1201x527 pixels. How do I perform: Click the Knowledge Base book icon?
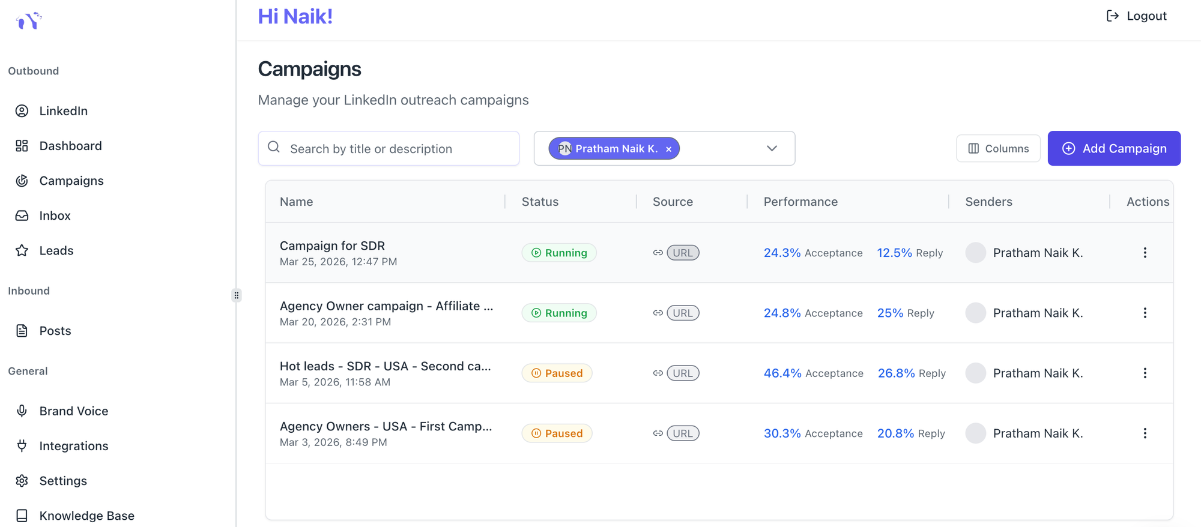[22, 516]
